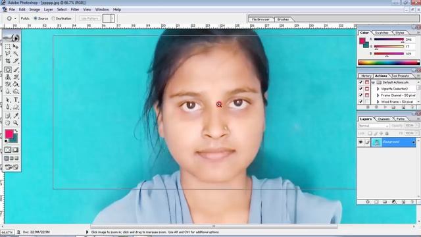This screenshot has height=237, width=421.
Task: Toggle Frame Channel action checkbox
Action: click(360, 95)
